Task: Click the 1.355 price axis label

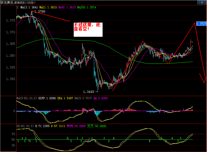Action: (x=10, y=67)
